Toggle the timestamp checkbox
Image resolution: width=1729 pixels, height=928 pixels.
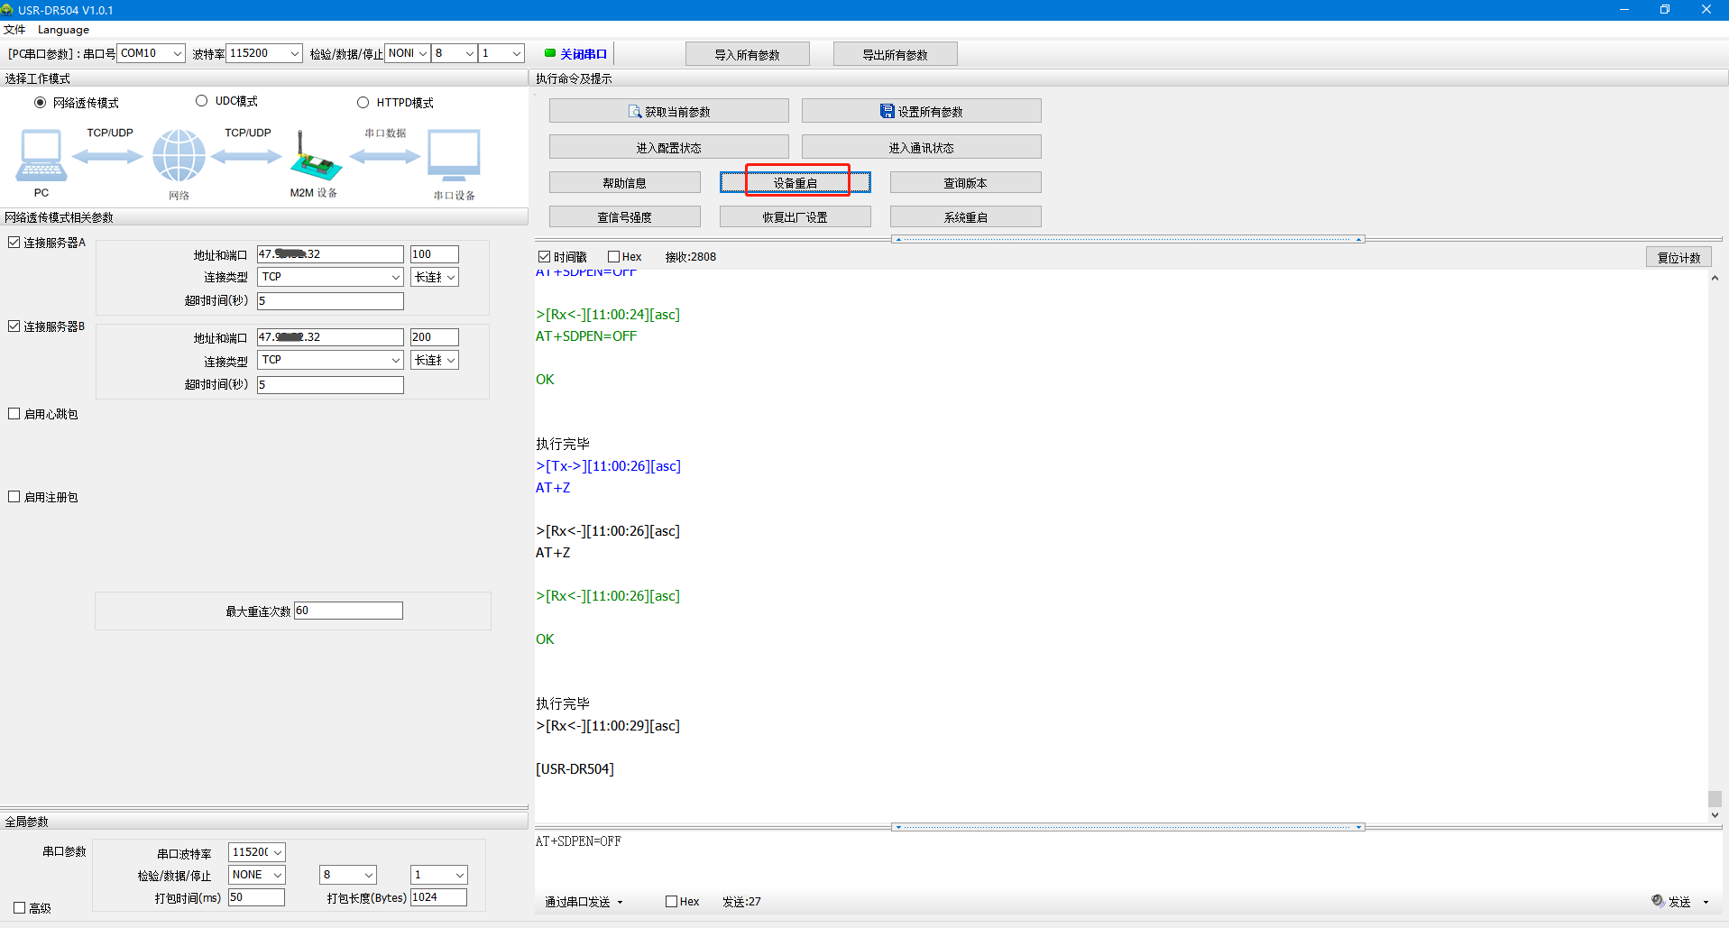pos(545,257)
